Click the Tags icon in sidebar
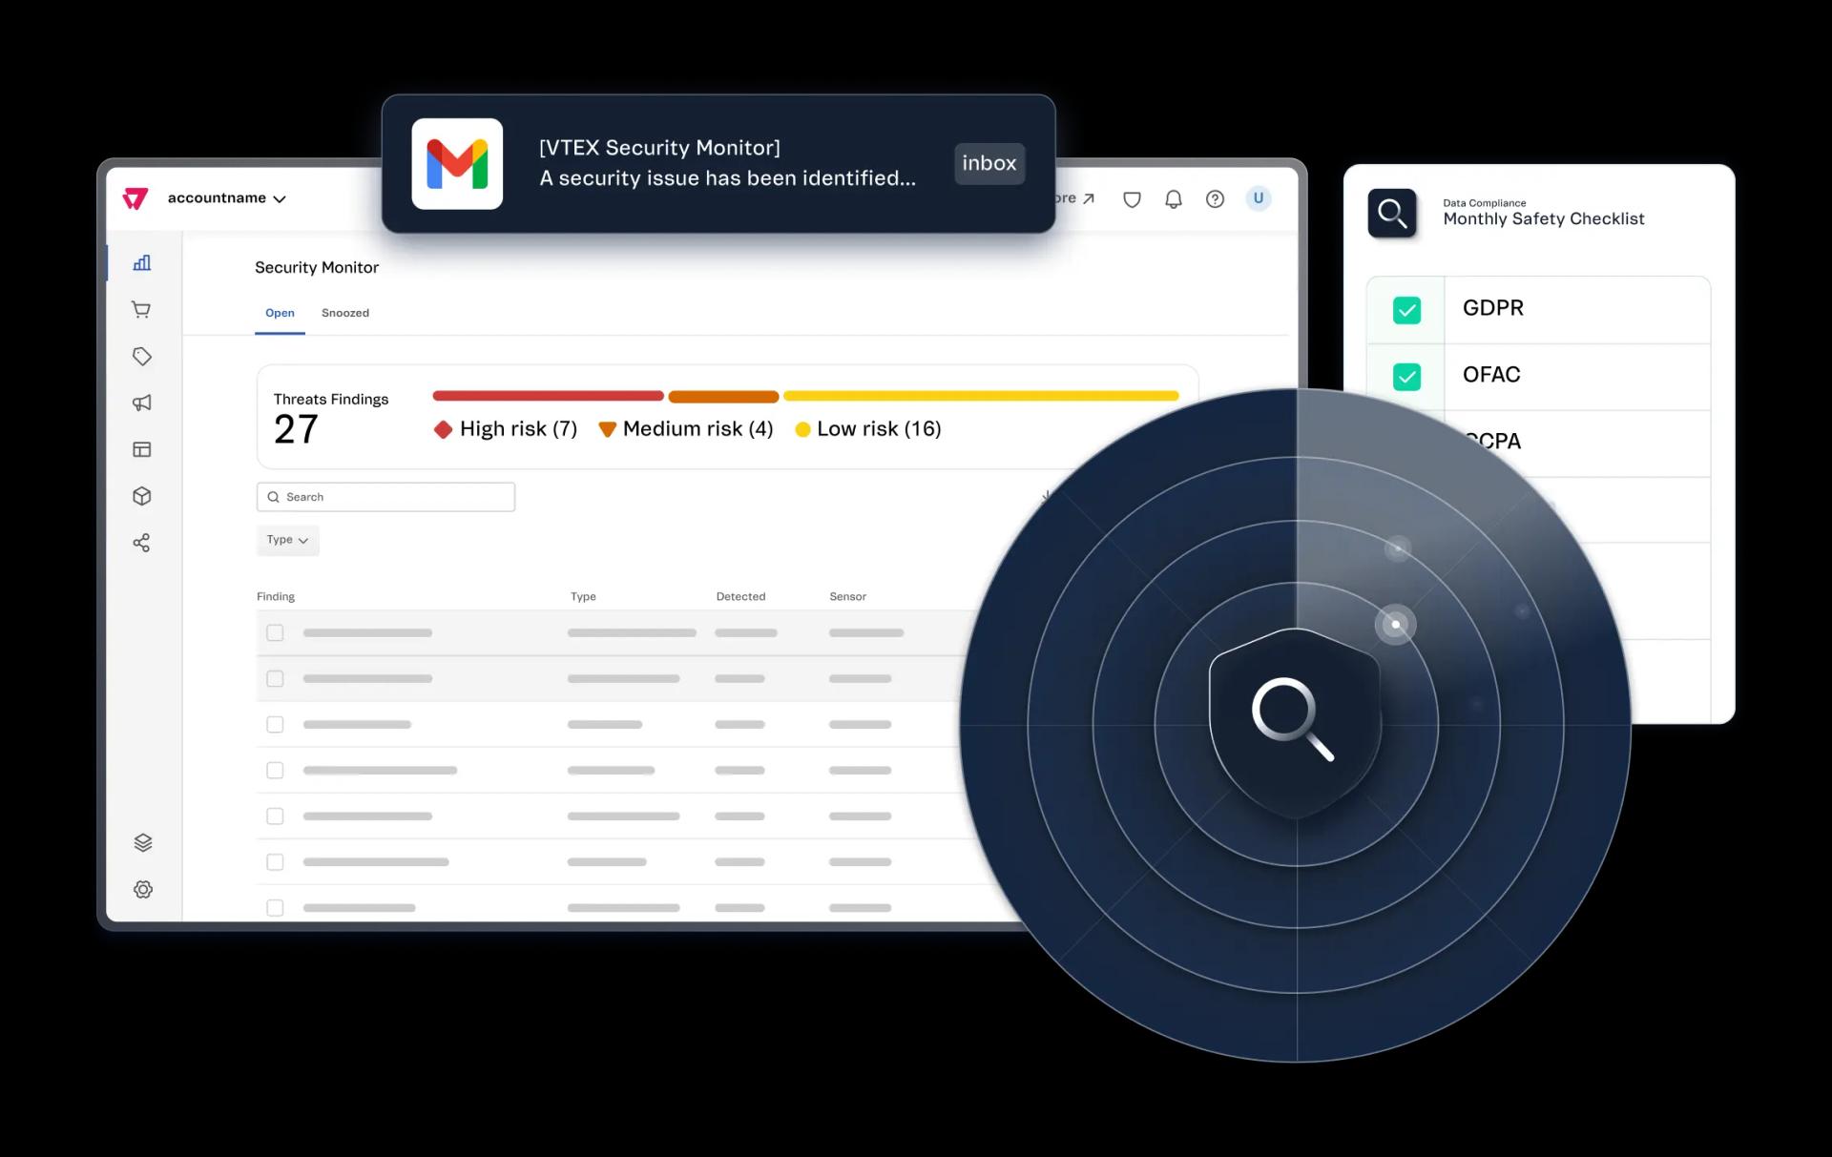Image resolution: width=1832 pixels, height=1157 pixels. pyautogui.click(x=141, y=356)
